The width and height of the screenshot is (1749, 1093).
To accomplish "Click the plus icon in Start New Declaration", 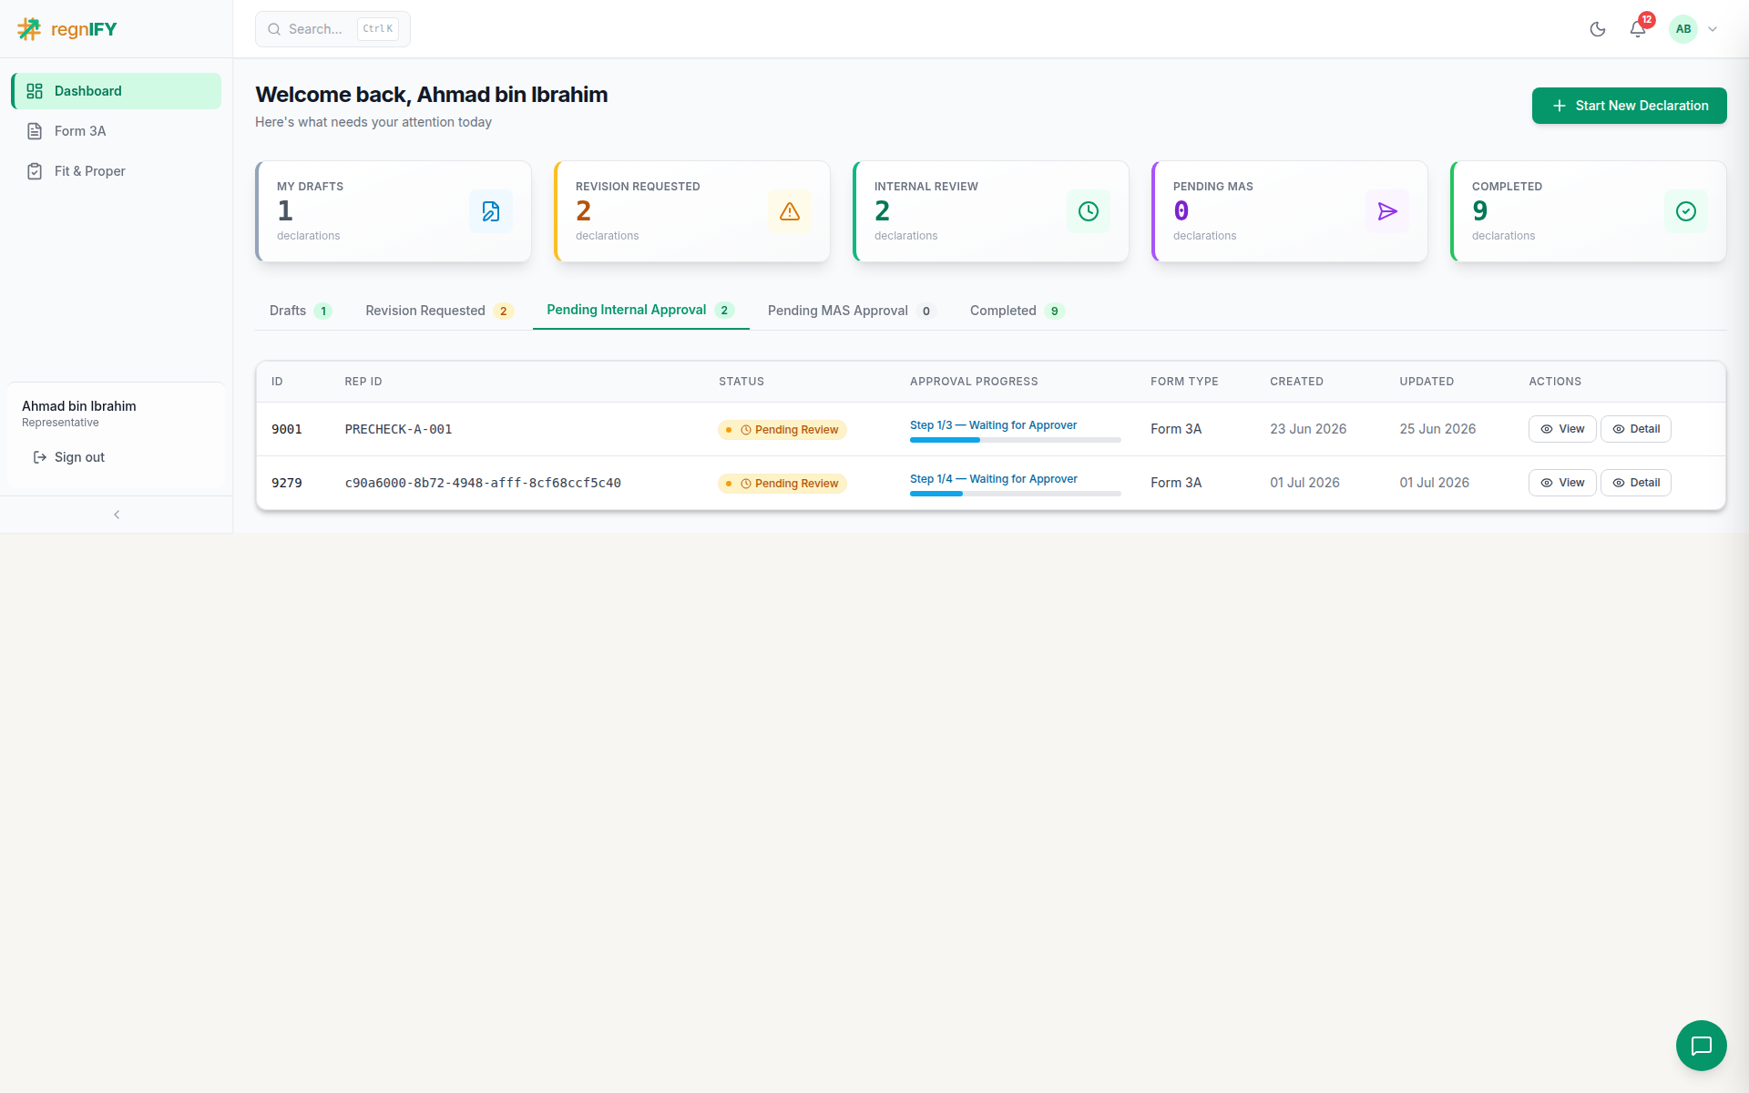I will (x=1560, y=106).
